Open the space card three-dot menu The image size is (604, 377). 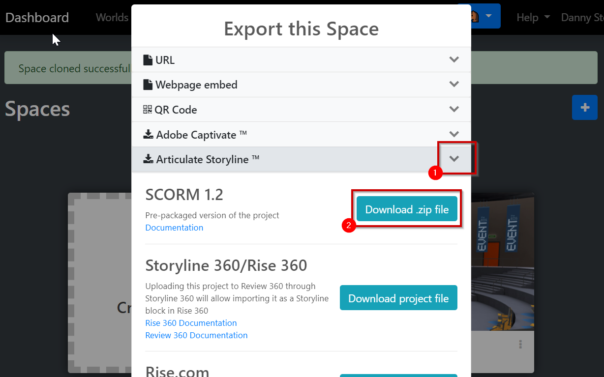coord(520,345)
